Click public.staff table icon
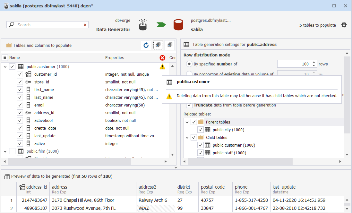 (208, 153)
